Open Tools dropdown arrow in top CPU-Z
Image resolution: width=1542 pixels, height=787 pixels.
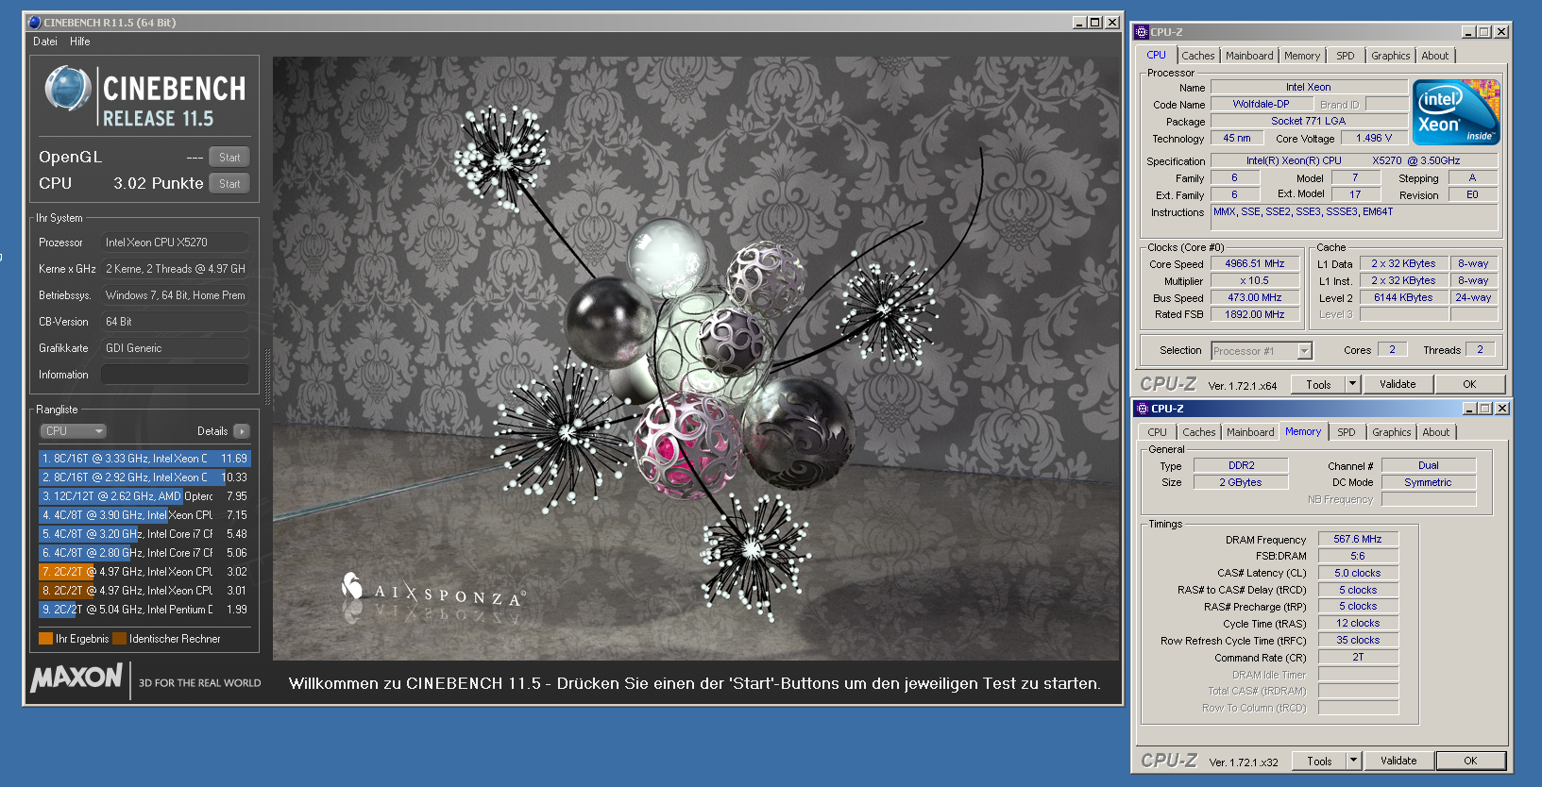tap(1352, 385)
